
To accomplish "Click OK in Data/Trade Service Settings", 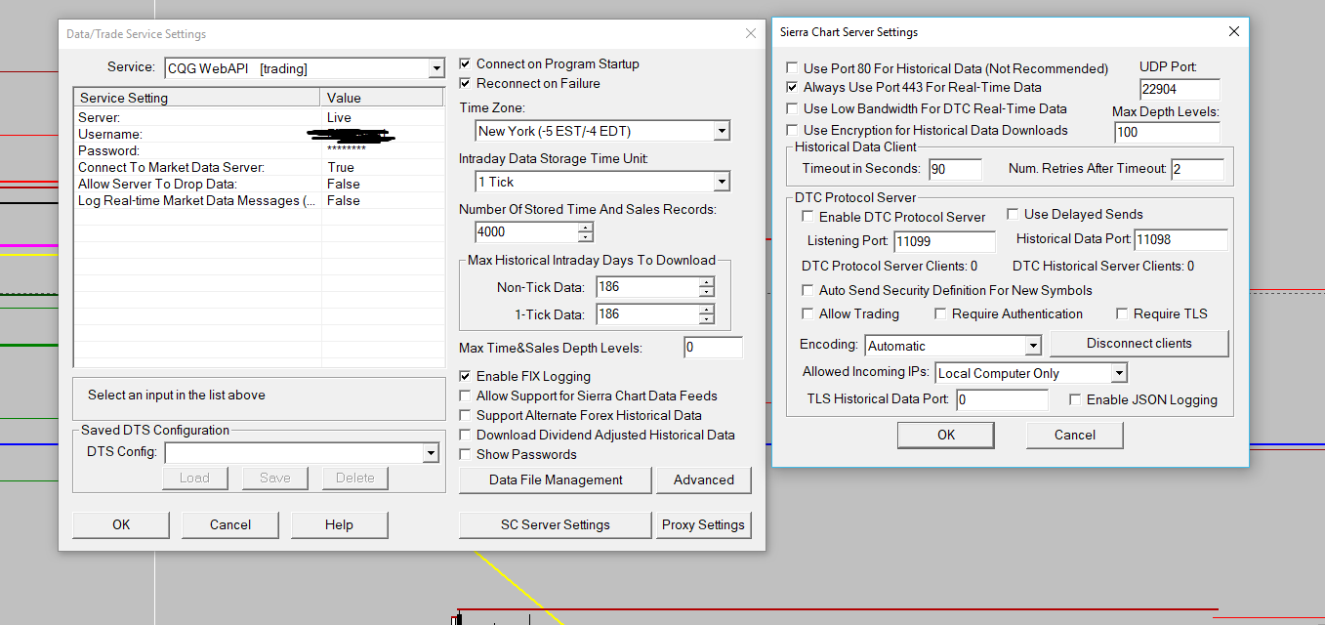I will (x=121, y=524).
